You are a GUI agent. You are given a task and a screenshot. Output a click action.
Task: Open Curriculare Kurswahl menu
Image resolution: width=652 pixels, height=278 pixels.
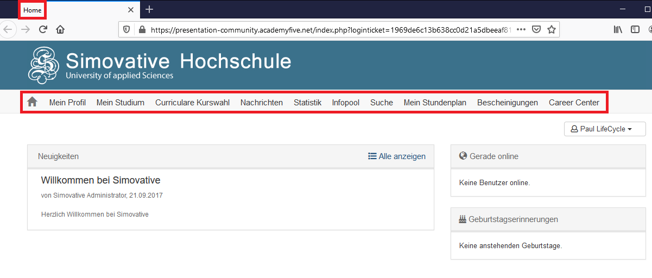tap(192, 103)
